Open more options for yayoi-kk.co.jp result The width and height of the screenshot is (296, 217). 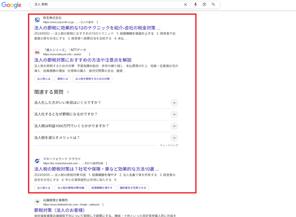[x=97, y=22]
